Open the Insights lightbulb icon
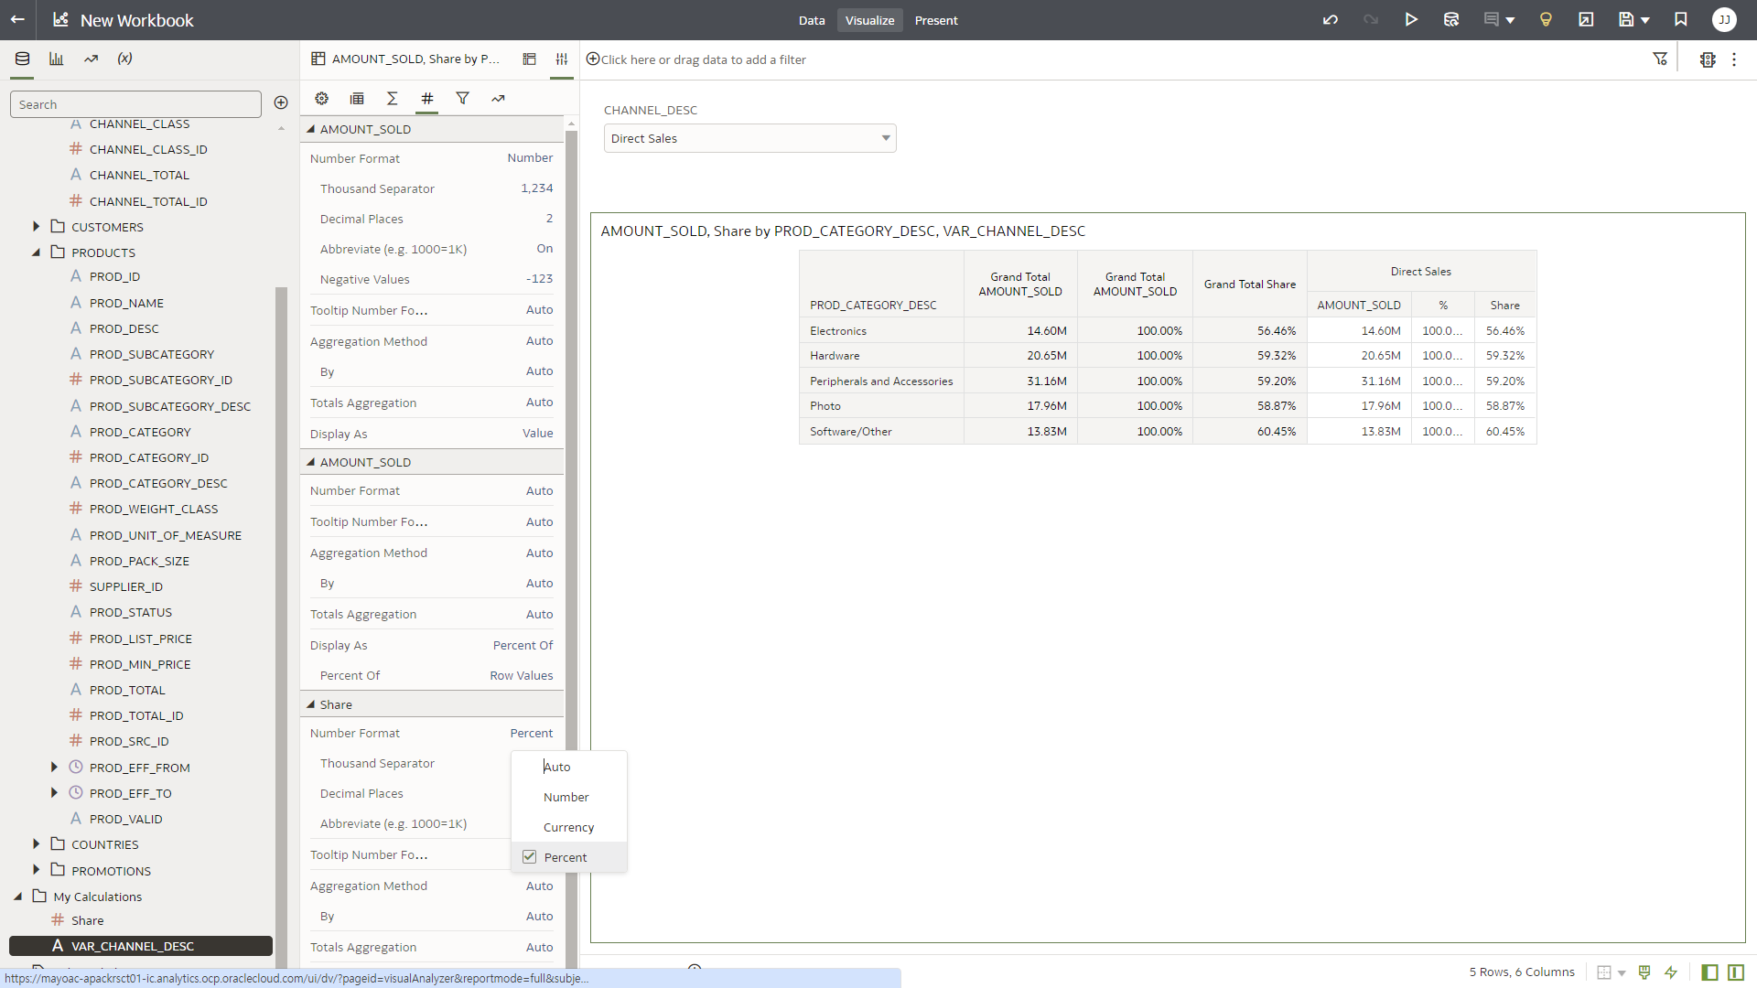Viewport: 1757px width, 988px height. point(1546,20)
